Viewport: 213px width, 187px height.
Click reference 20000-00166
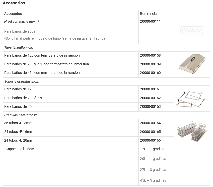[150, 141]
